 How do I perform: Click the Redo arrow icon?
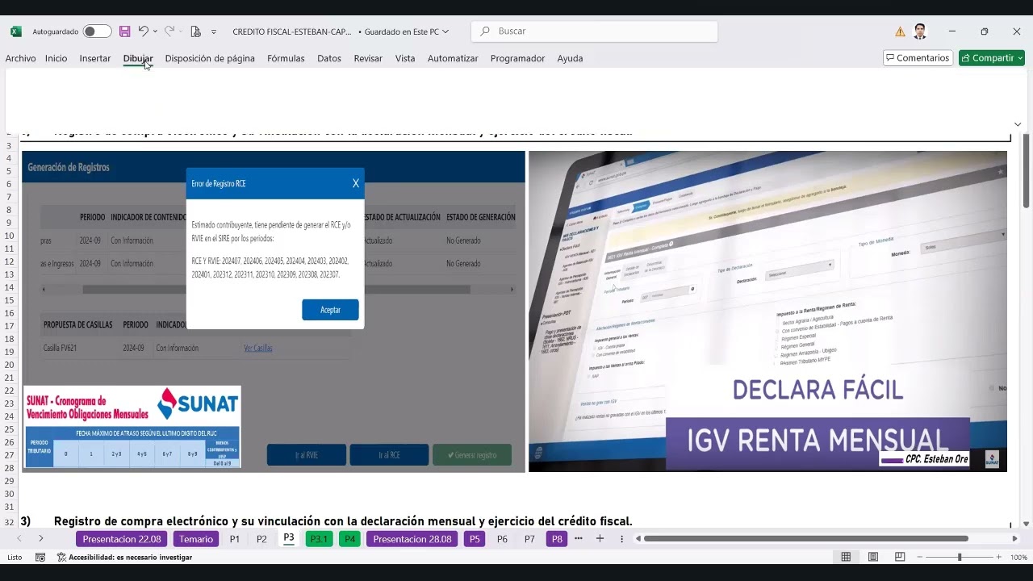[x=169, y=31]
